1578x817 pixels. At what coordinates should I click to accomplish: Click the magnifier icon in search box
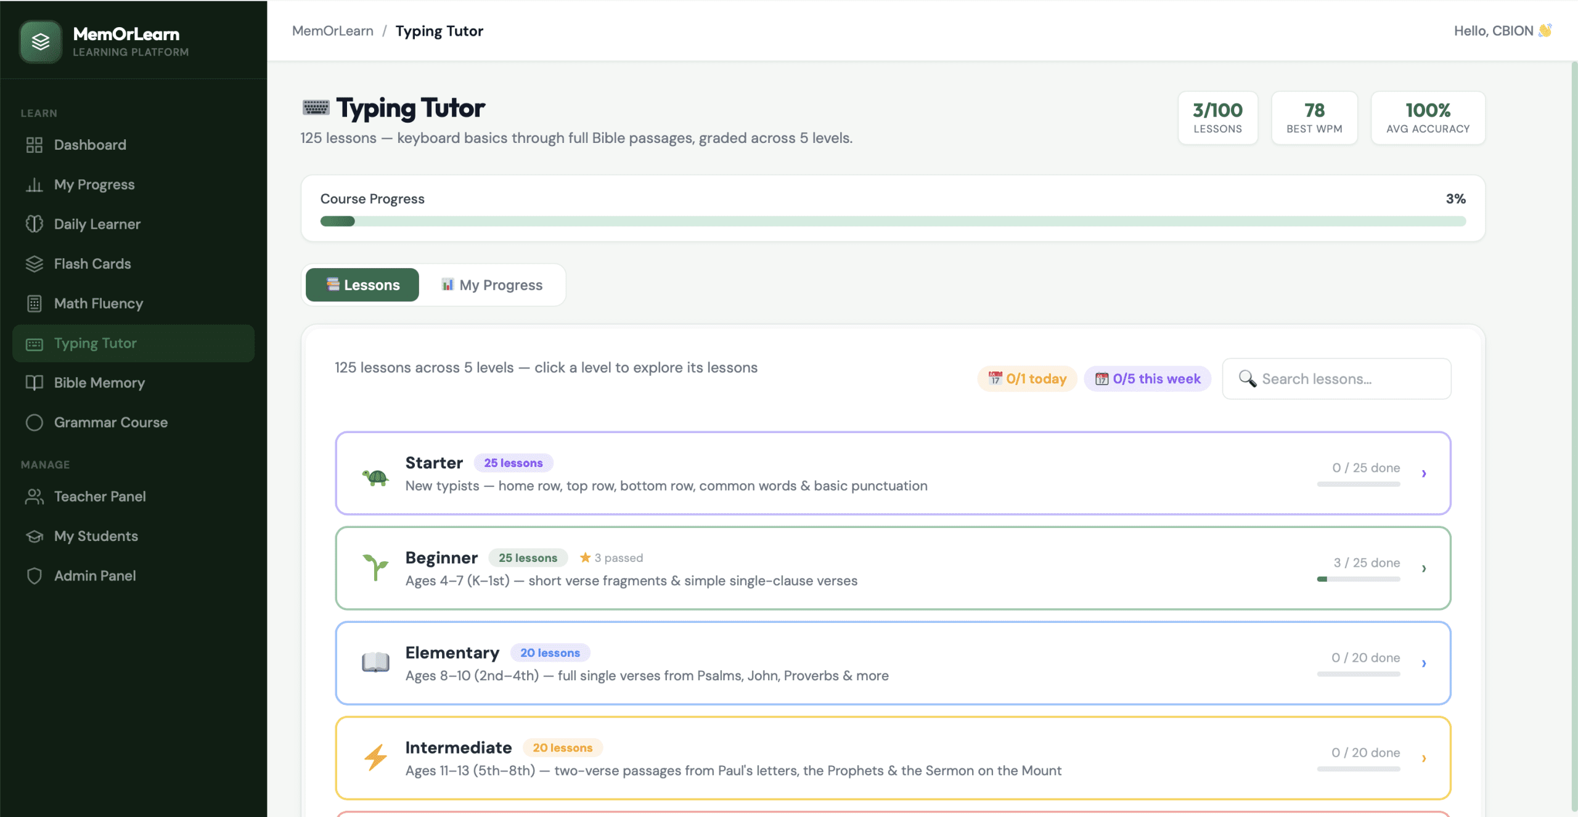1248,378
